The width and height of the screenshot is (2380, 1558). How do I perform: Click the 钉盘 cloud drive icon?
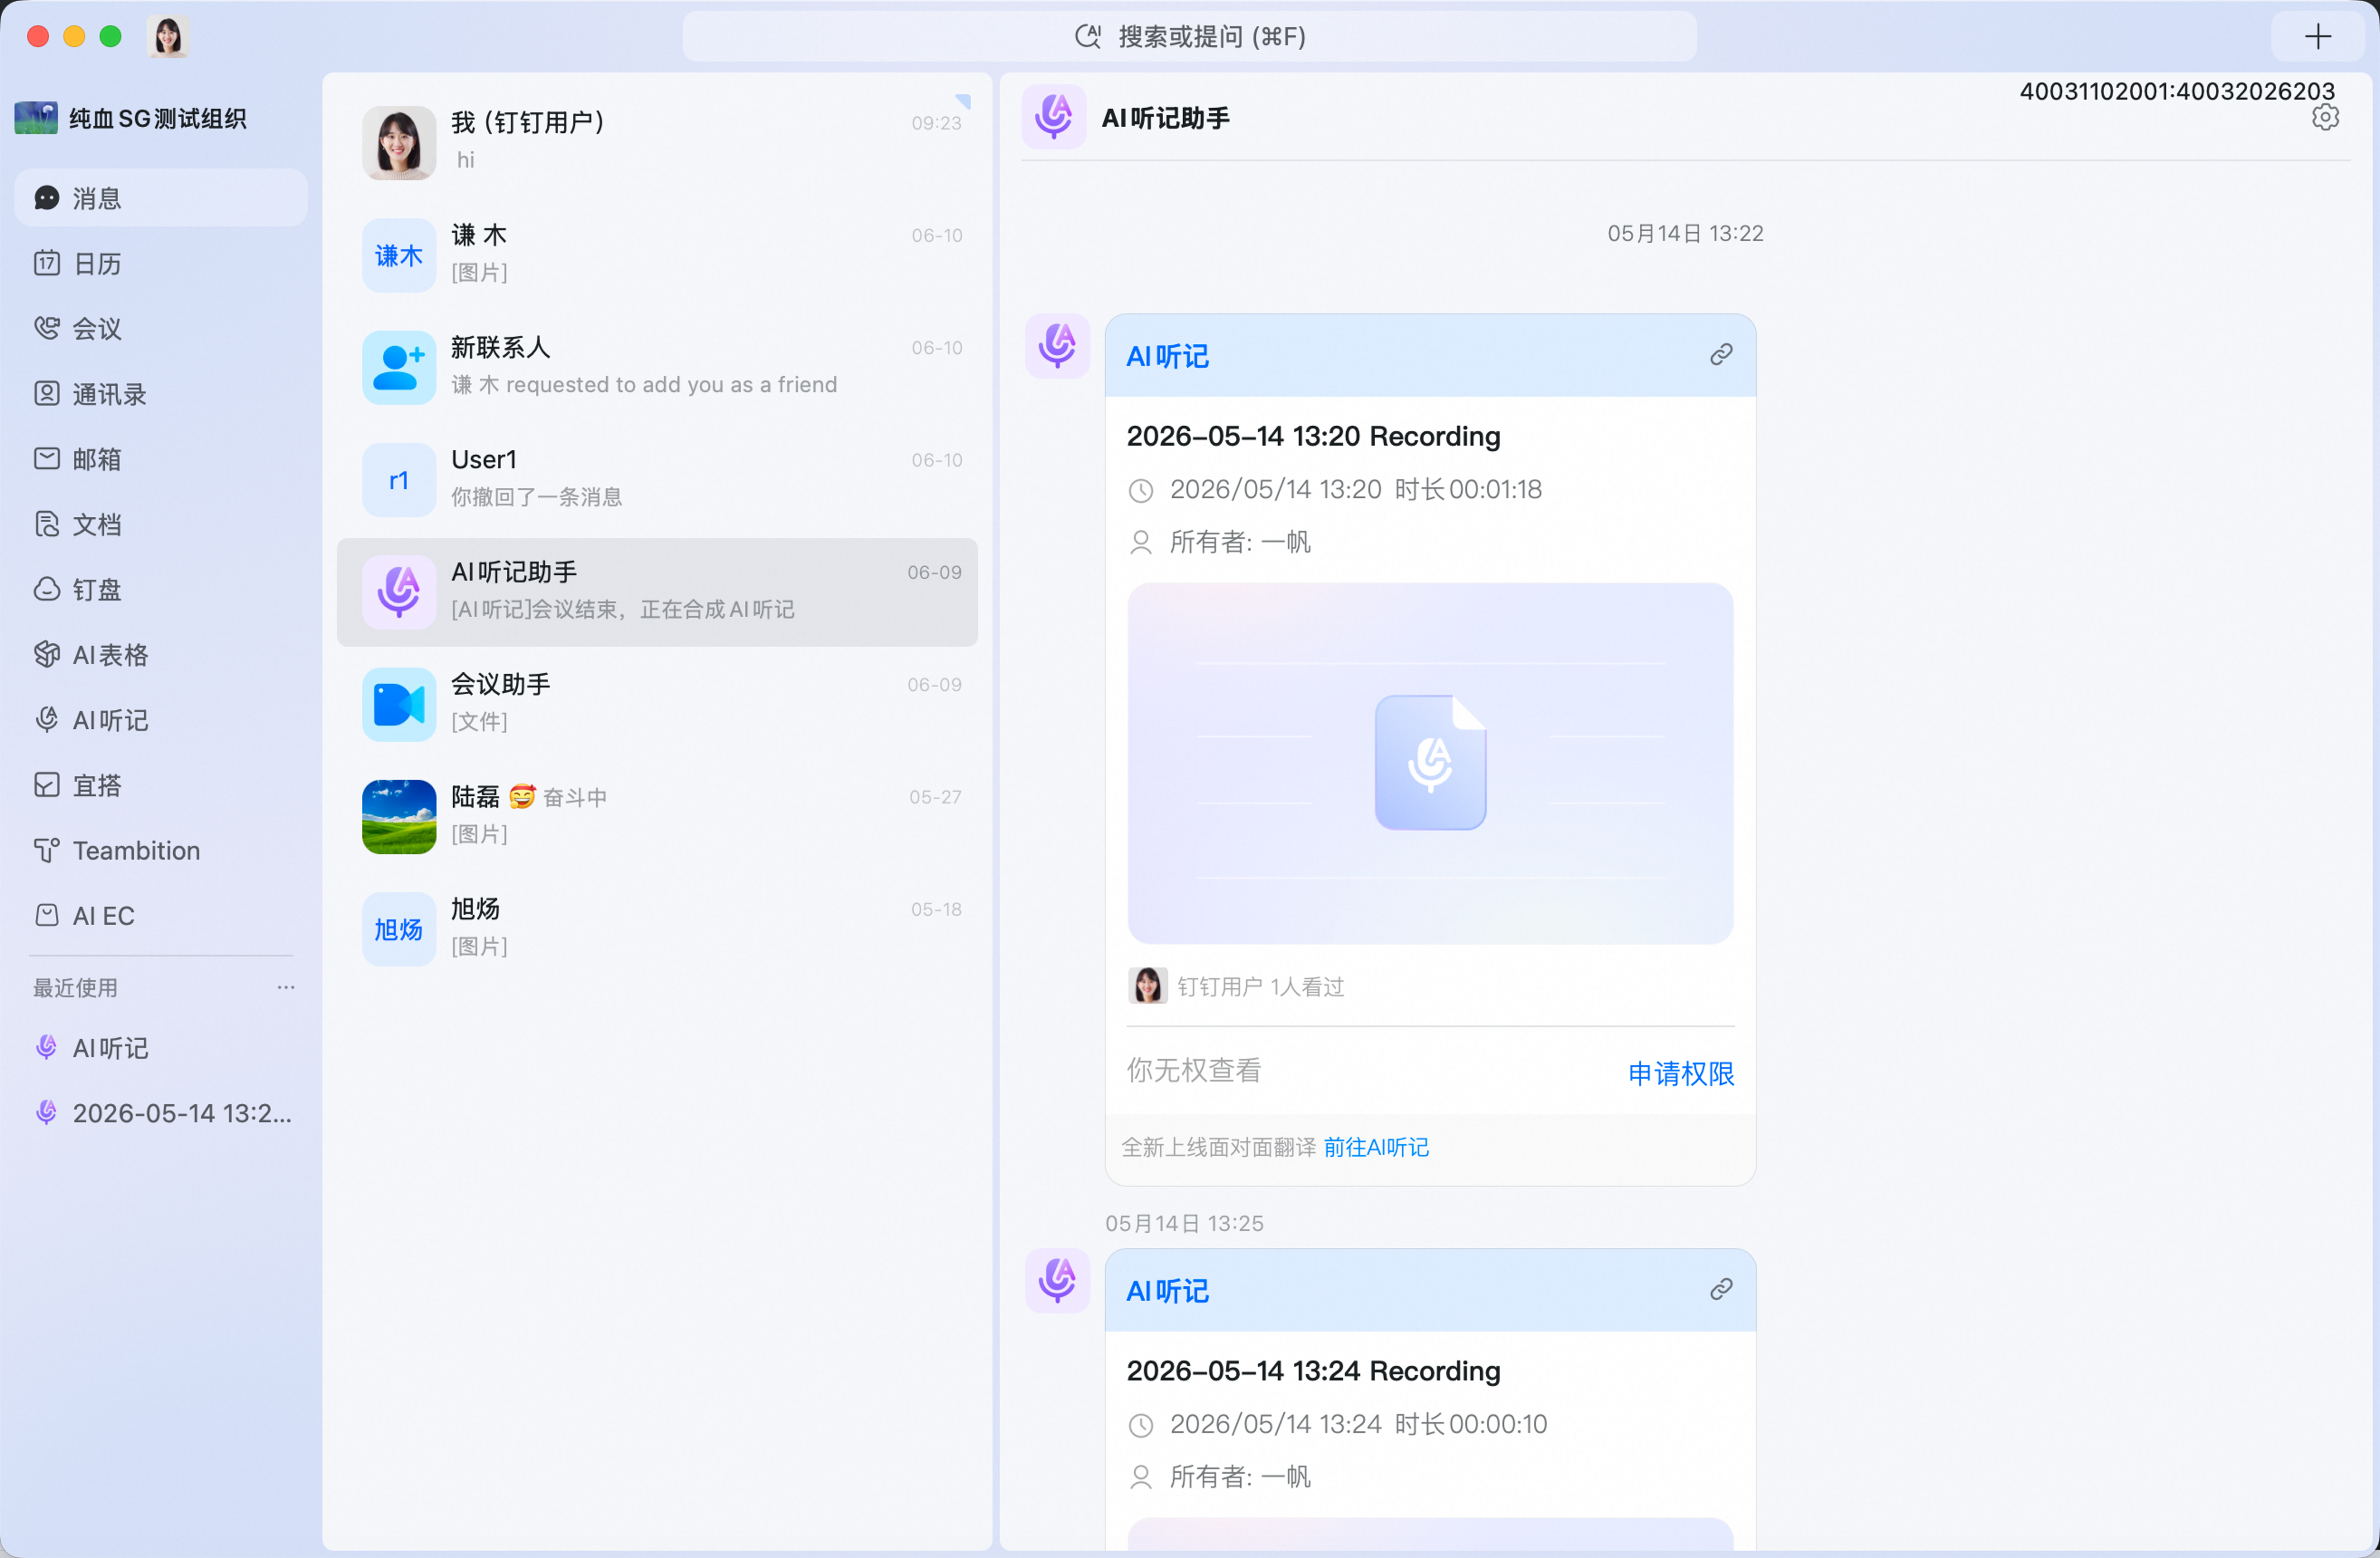(x=47, y=589)
